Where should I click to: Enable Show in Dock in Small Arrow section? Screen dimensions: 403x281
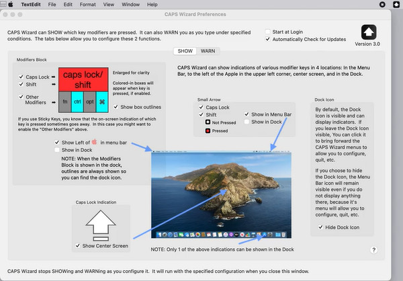tap(247, 122)
